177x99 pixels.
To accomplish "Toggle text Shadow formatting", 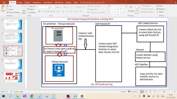I will pyautogui.click(x=48, y=11).
